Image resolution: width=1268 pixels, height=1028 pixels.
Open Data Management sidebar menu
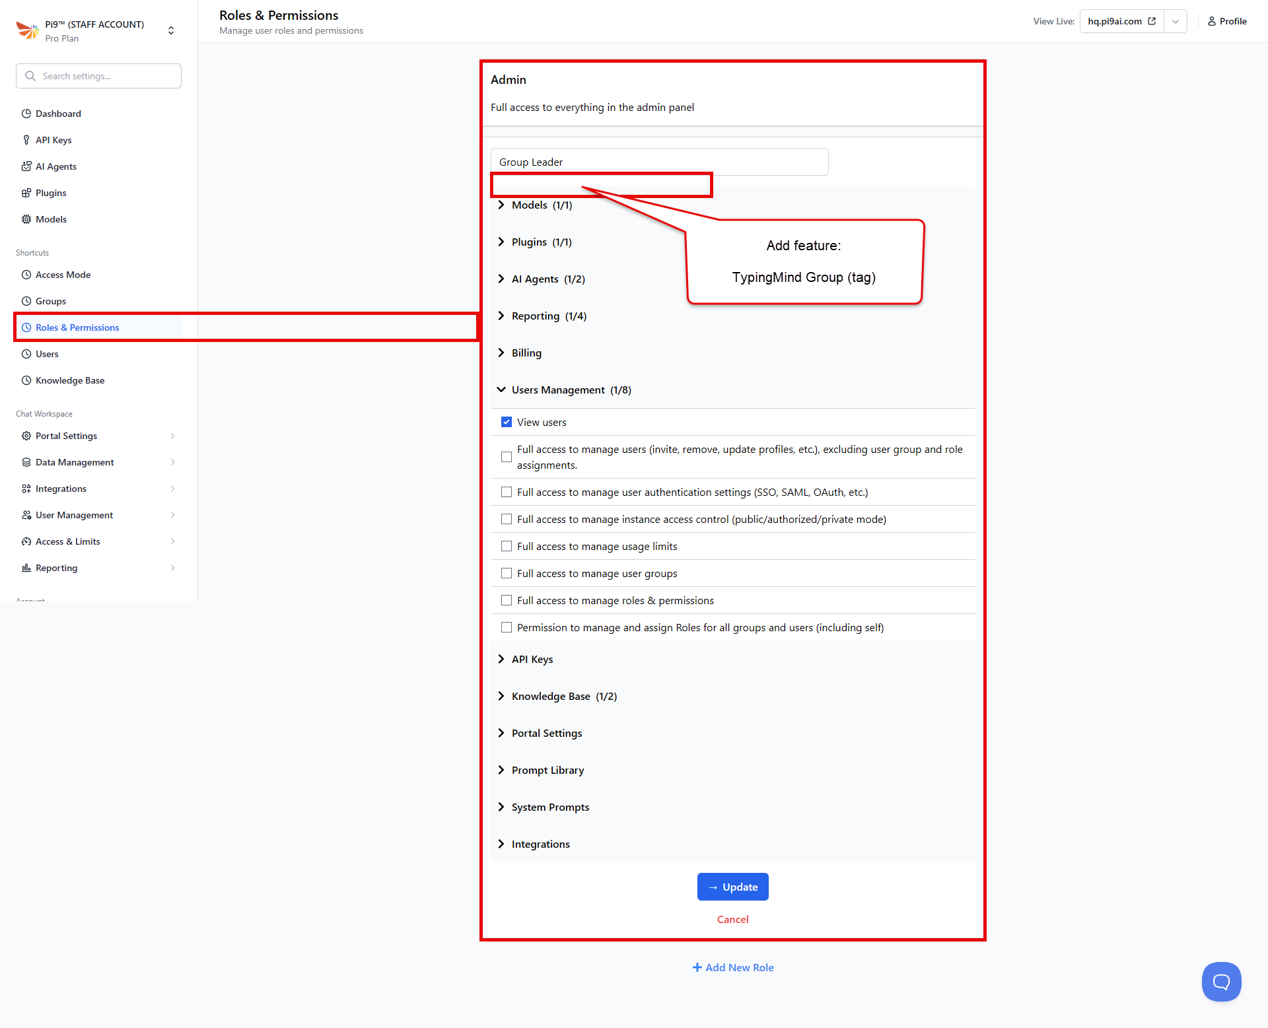[98, 462]
